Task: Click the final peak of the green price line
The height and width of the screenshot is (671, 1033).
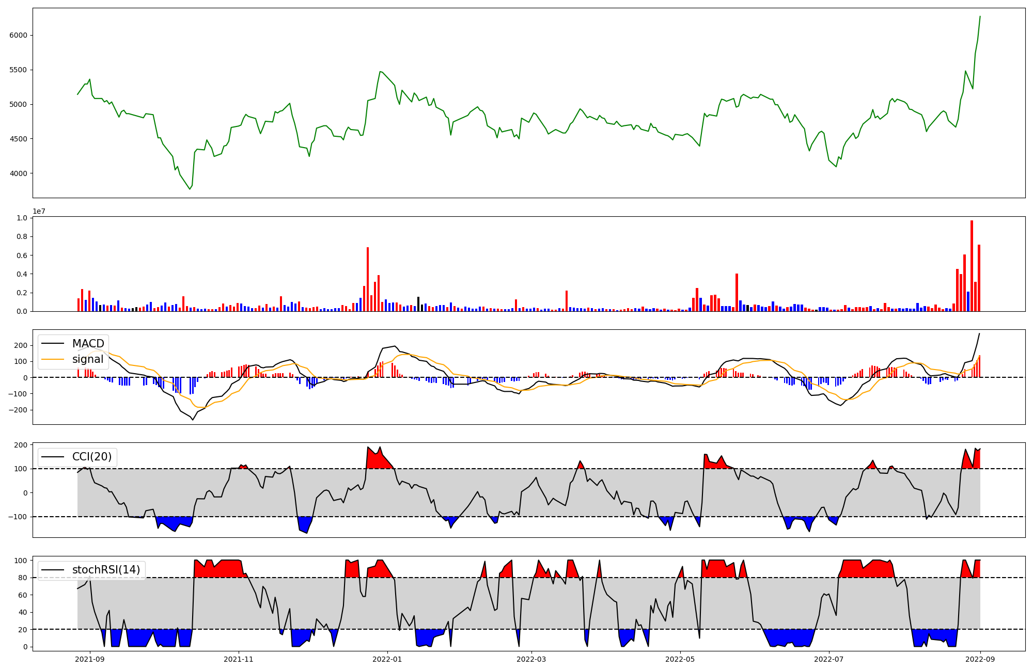Action: tap(980, 17)
